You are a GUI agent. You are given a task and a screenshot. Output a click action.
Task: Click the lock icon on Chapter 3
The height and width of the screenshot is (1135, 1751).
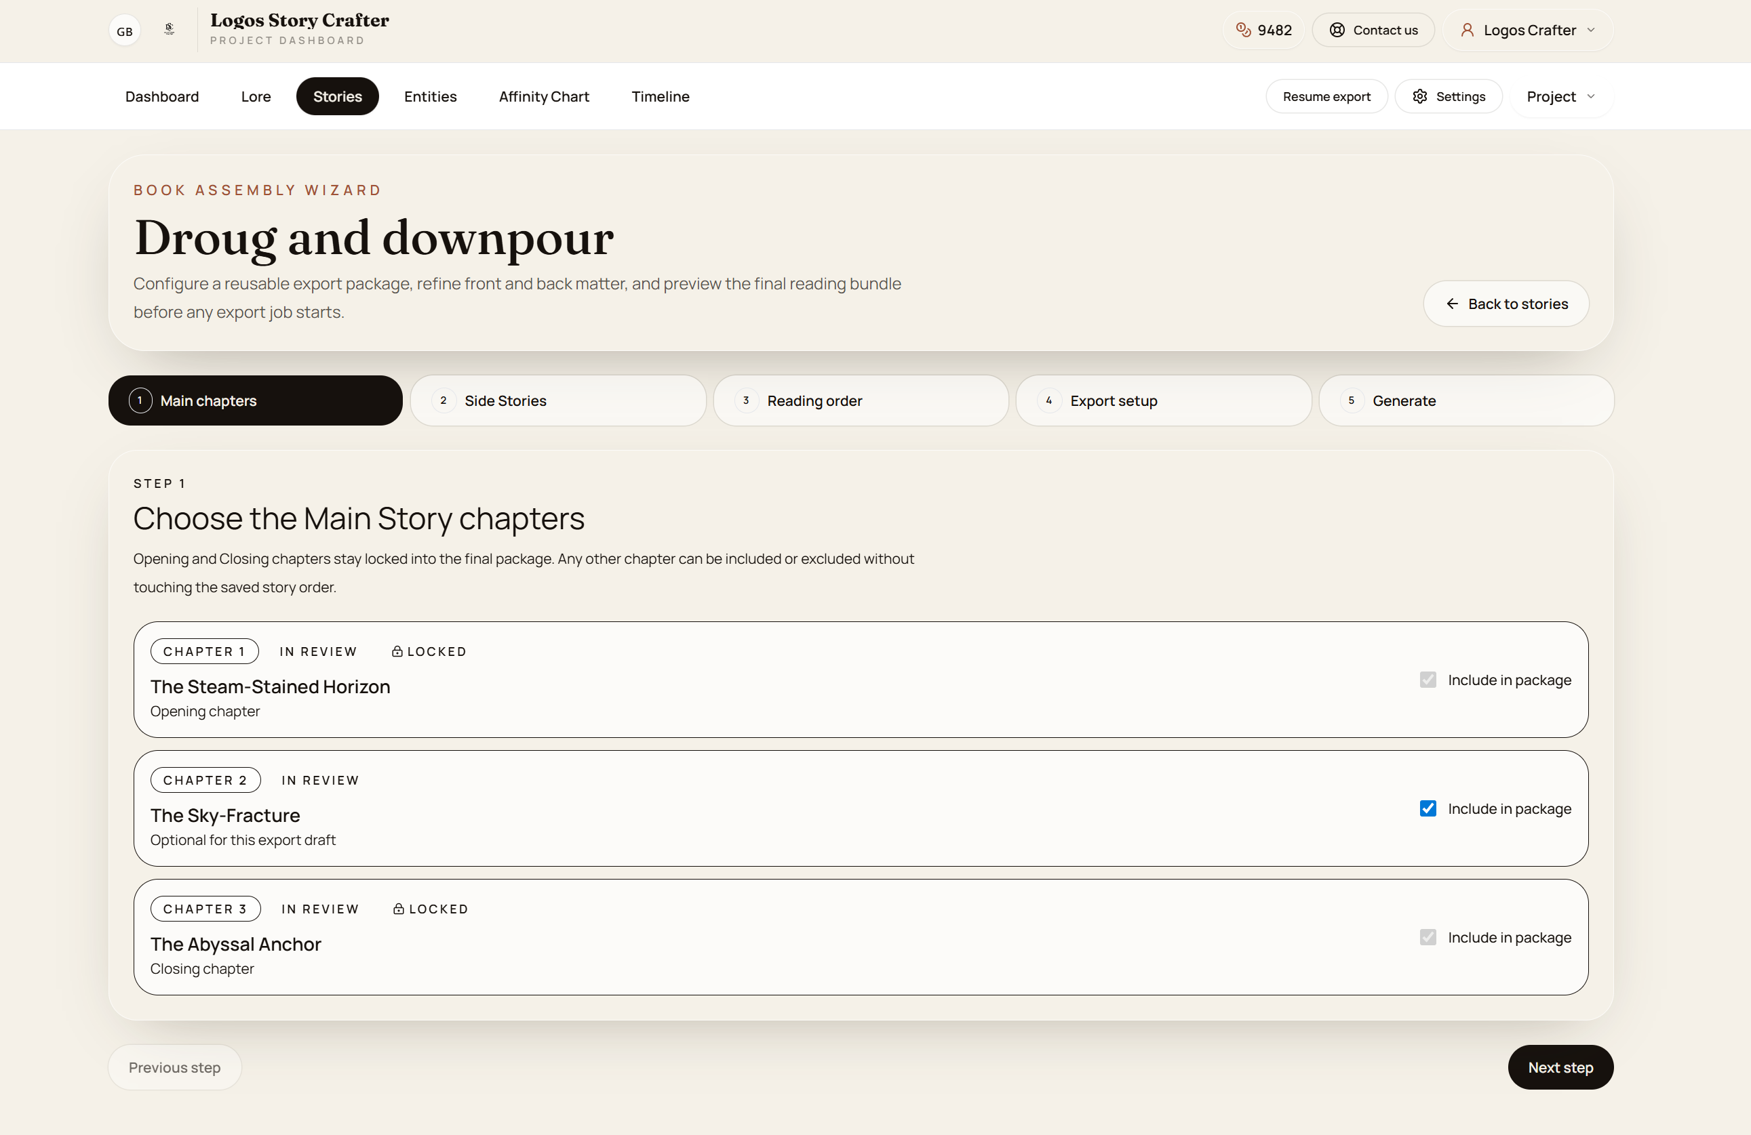tap(399, 909)
